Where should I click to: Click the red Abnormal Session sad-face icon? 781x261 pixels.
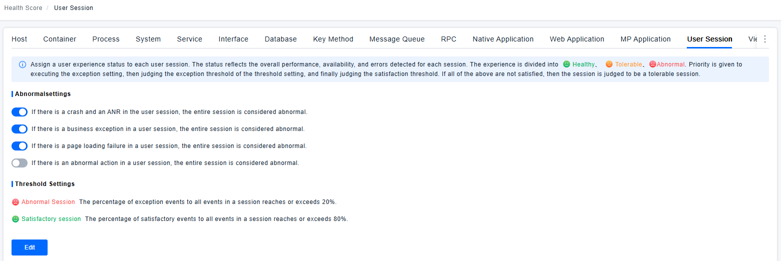[x=16, y=202]
